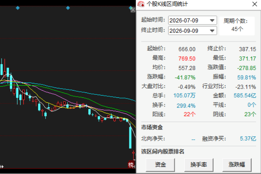This screenshot has height=174, width=261.
Task: Click the 涨跌值 value -278.85
Action: coord(247,68)
